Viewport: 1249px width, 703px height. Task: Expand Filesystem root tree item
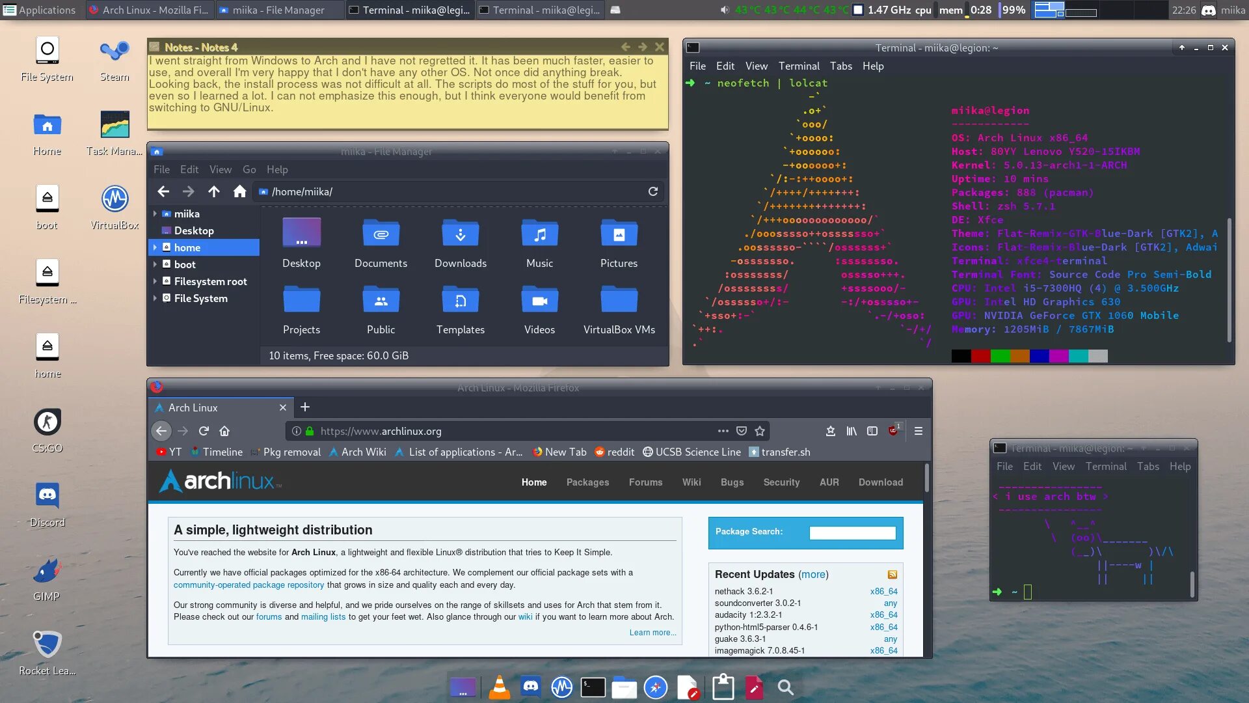[155, 281]
